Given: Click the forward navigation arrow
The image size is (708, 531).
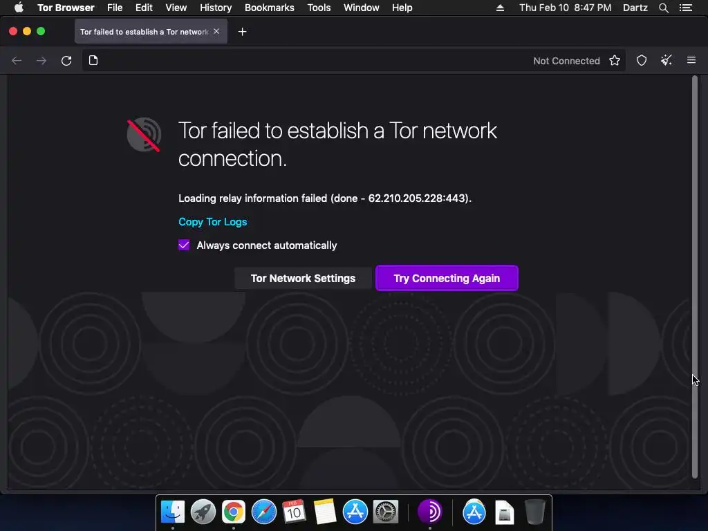Looking at the screenshot, I should click(x=41, y=61).
